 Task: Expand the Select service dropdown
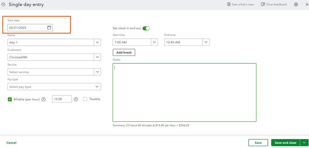click(97, 72)
